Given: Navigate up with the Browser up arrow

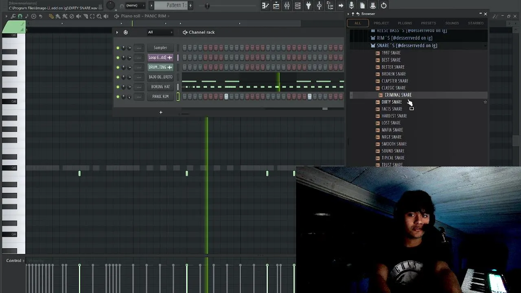Looking at the screenshot, I should (353, 14).
